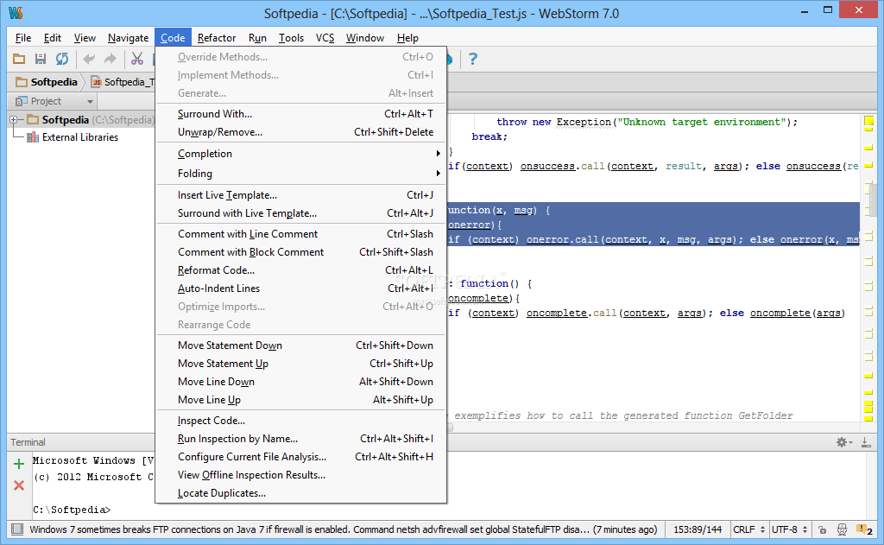Open the Run menu

[257, 38]
